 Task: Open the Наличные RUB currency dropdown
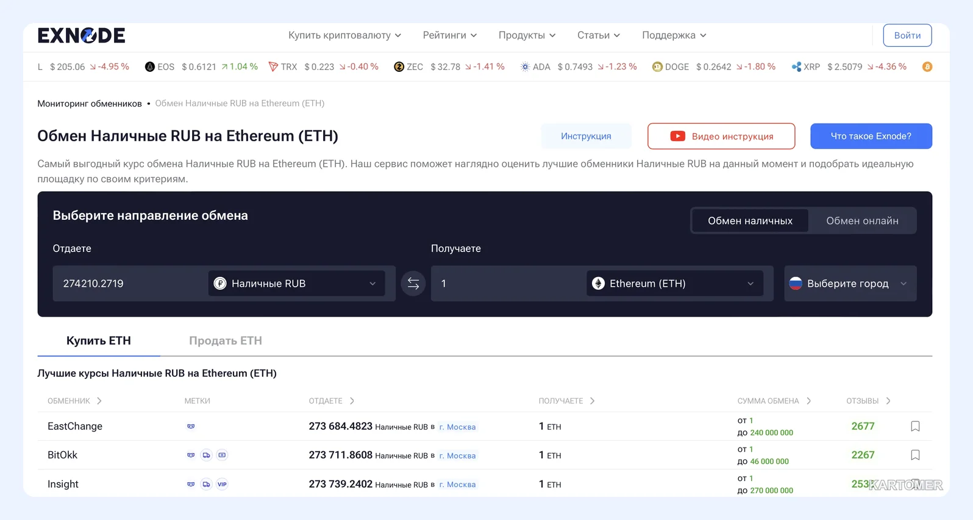pos(296,284)
